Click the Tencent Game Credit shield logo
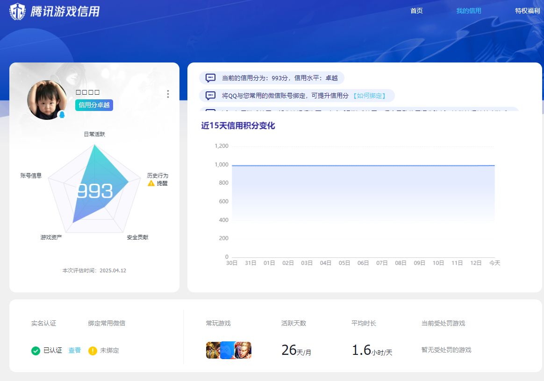This screenshot has width=544, height=381. tap(17, 11)
